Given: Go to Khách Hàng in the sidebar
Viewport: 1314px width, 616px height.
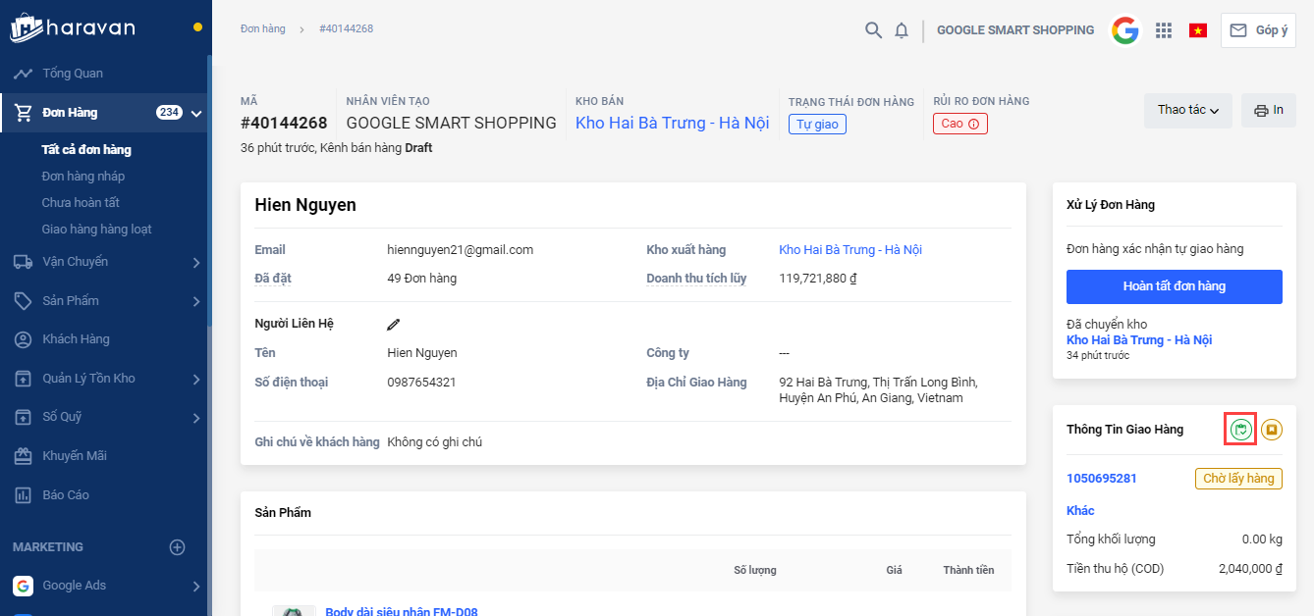Looking at the screenshot, I should click(x=76, y=339).
